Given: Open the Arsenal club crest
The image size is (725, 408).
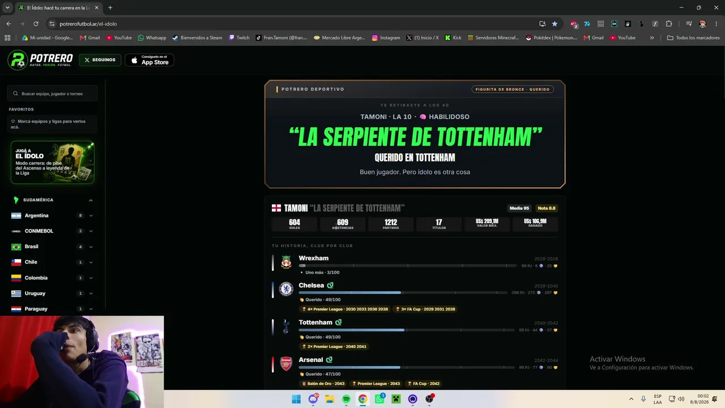Looking at the screenshot, I should click(x=287, y=363).
